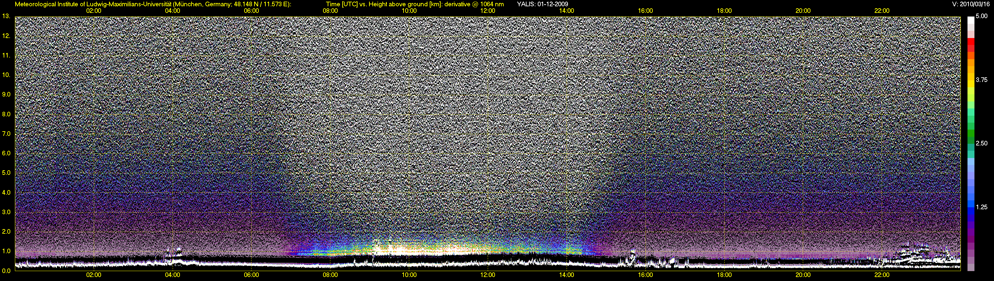The image size is (994, 281).
Task: Click the bright white-yellow signal peak near 10:00
Action: [x=409, y=249]
